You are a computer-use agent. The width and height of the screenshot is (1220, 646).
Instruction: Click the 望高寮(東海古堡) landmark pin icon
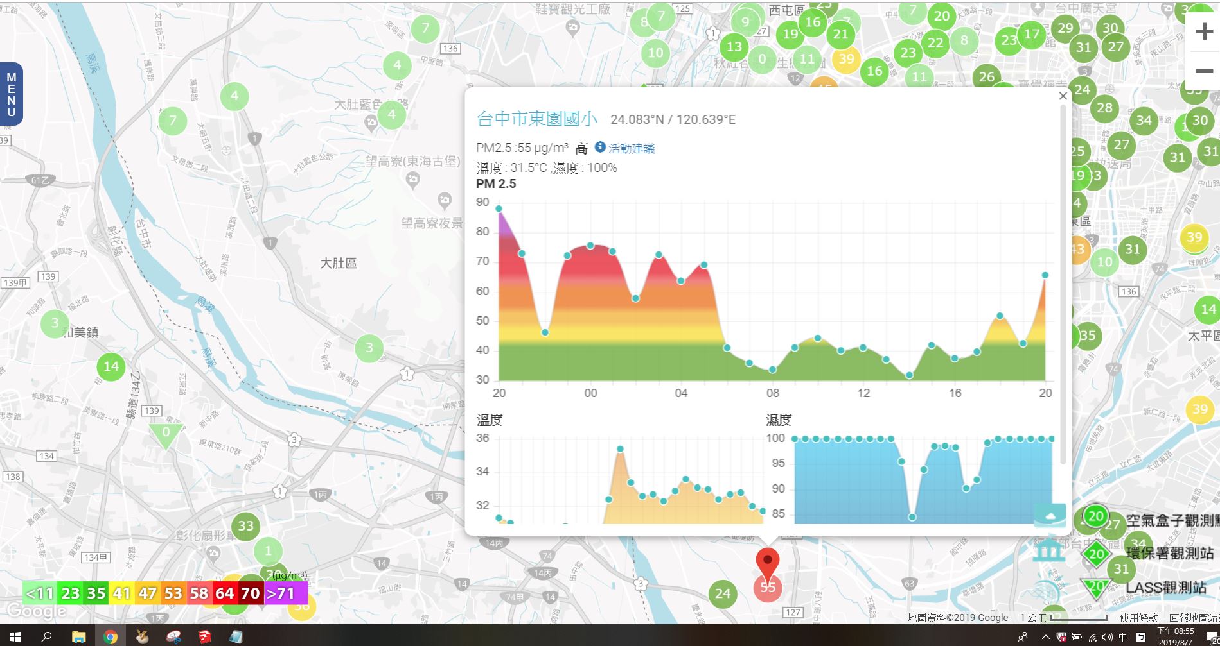[413, 180]
